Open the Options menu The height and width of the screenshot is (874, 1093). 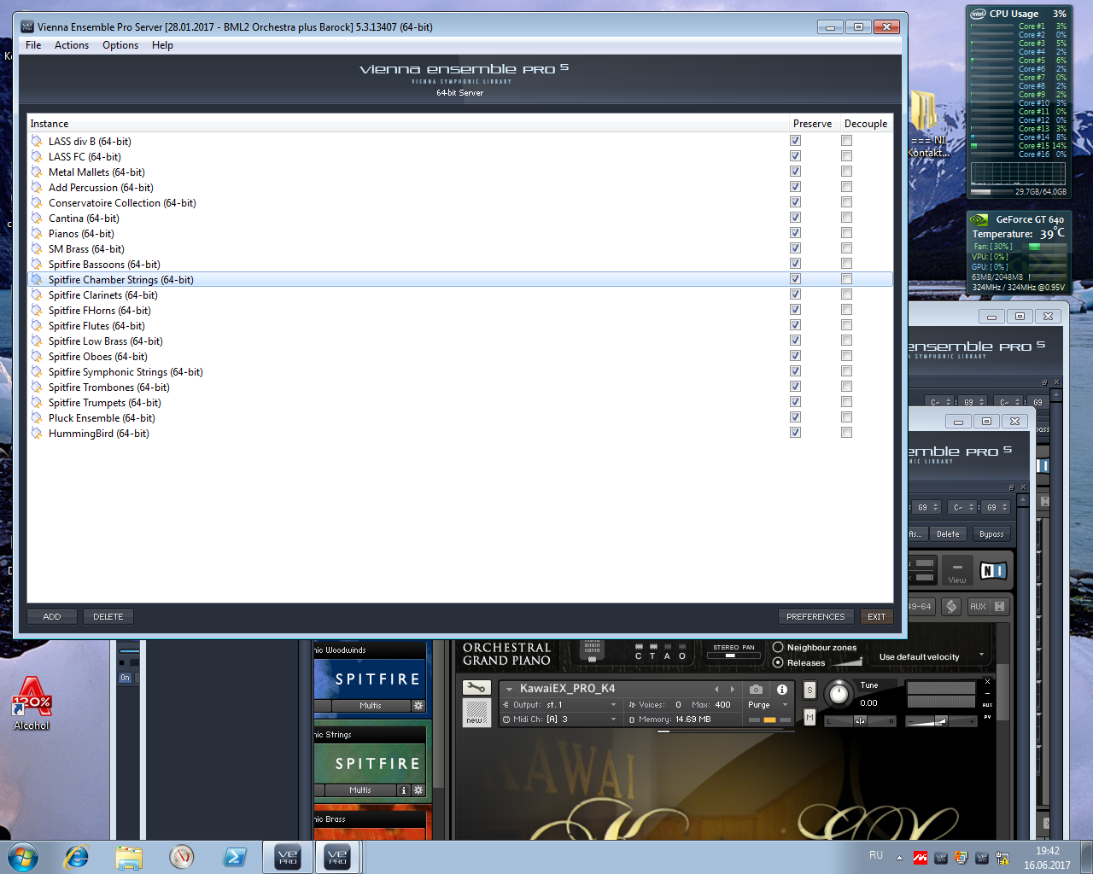point(120,45)
